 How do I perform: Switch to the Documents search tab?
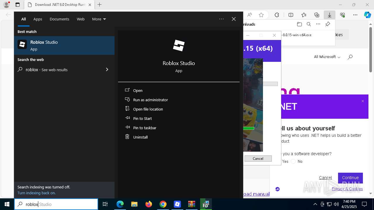click(x=59, y=19)
